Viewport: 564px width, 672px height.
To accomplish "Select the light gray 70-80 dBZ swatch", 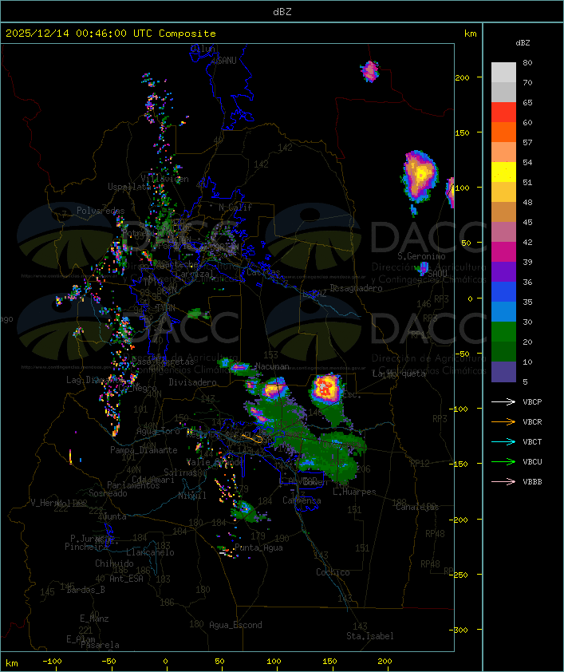I will 503,73.
